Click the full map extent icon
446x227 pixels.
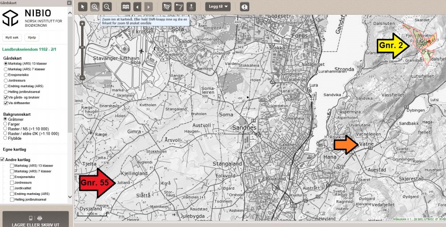[125, 7]
